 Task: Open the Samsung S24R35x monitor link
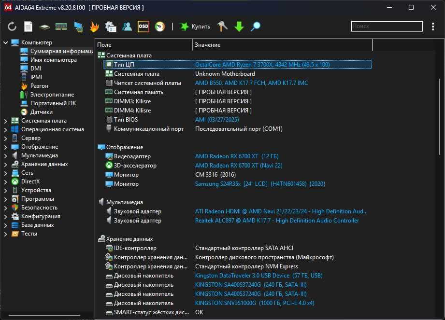pyautogui.click(x=260, y=184)
